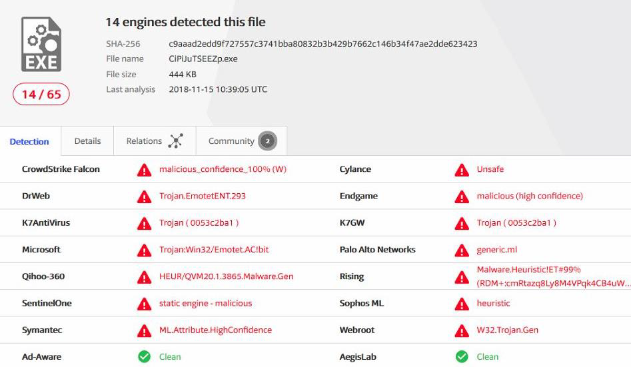Open the Community tab
Viewport: 631px width, 367px height.
point(231,141)
